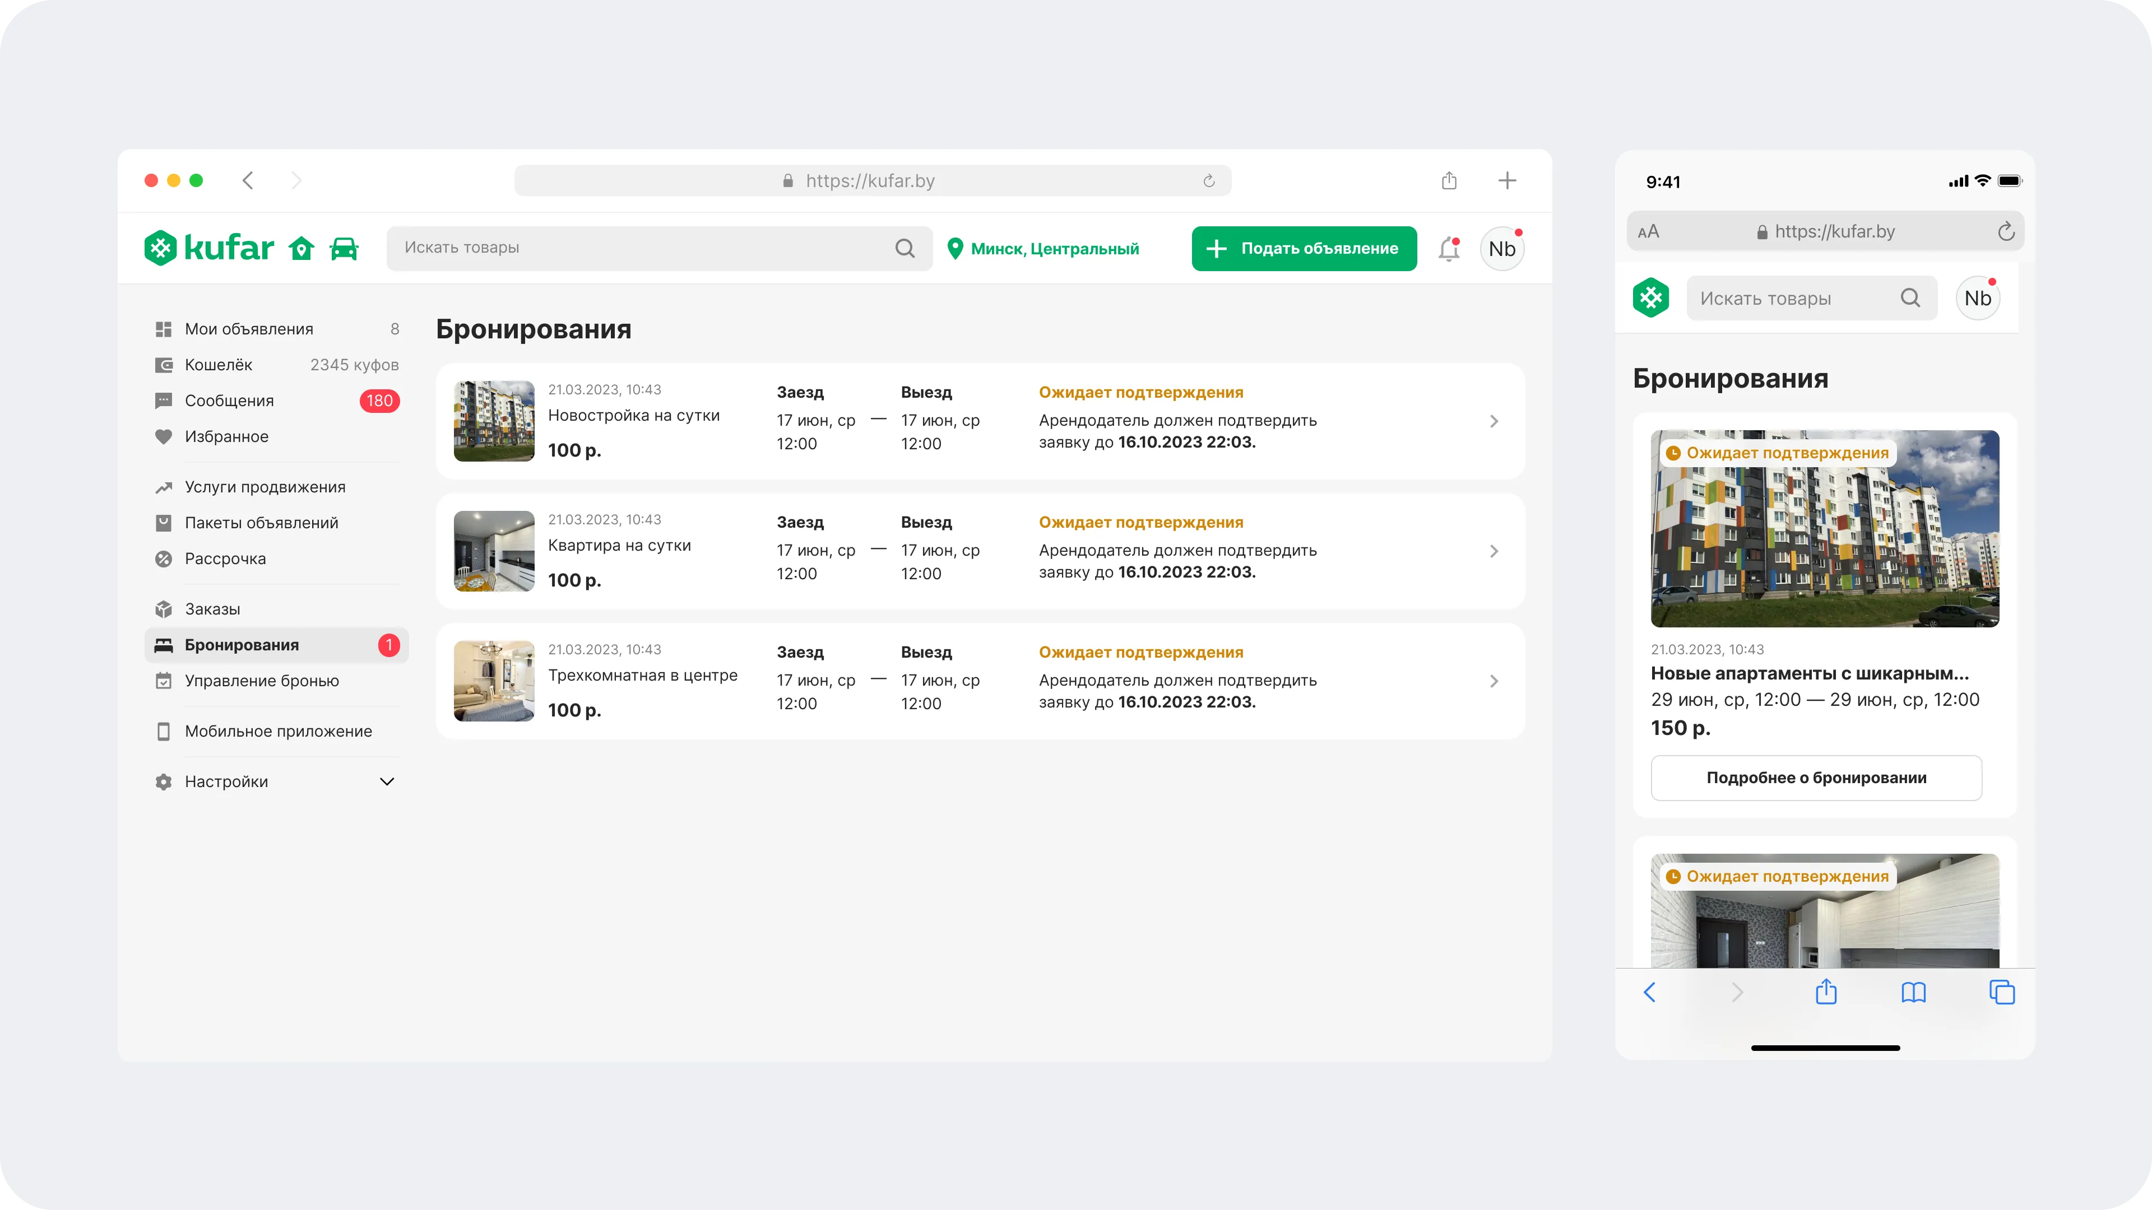Tap the mobile Kufar logo icon
This screenshot has width=2152, height=1210.
coord(1651,298)
